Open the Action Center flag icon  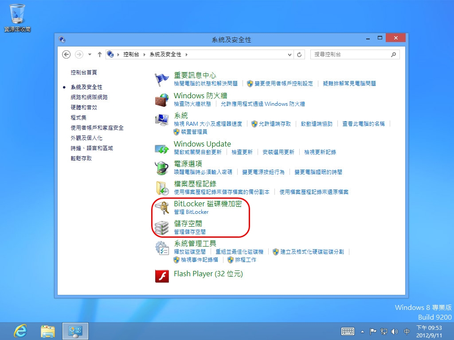[161, 79]
